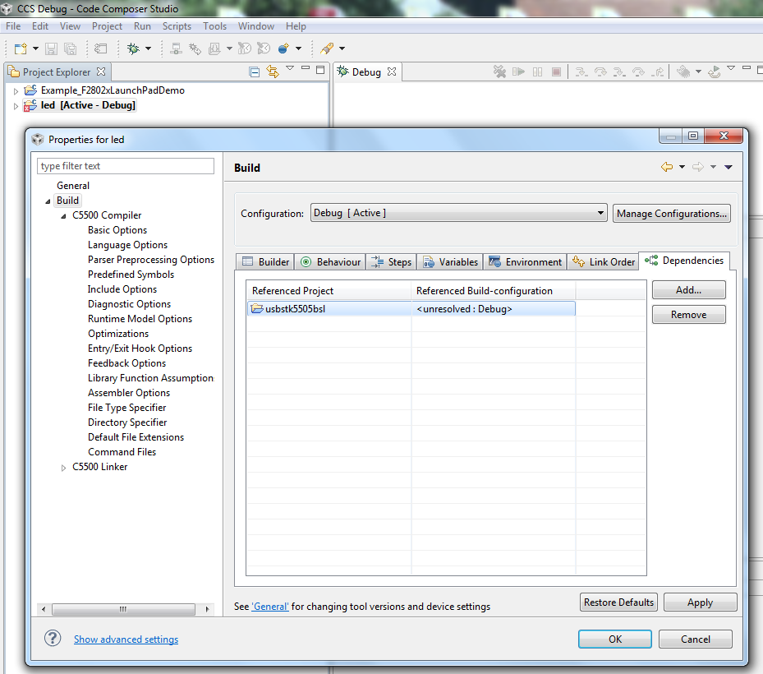
Task: Collapse the C5500 Compiler node
Action: [x=64, y=215]
